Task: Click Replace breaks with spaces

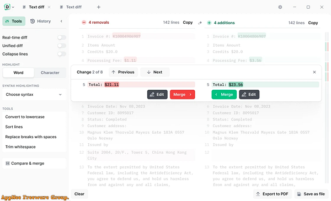Action: (31, 137)
